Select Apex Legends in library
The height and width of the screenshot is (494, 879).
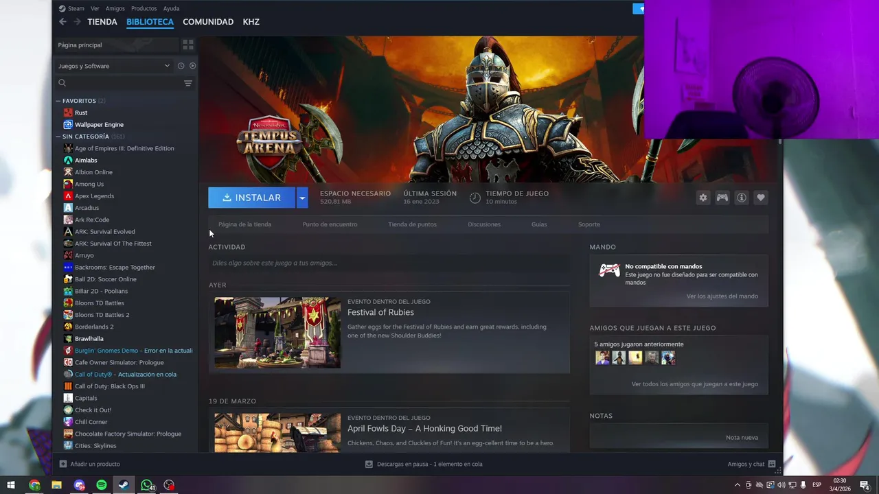(94, 196)
